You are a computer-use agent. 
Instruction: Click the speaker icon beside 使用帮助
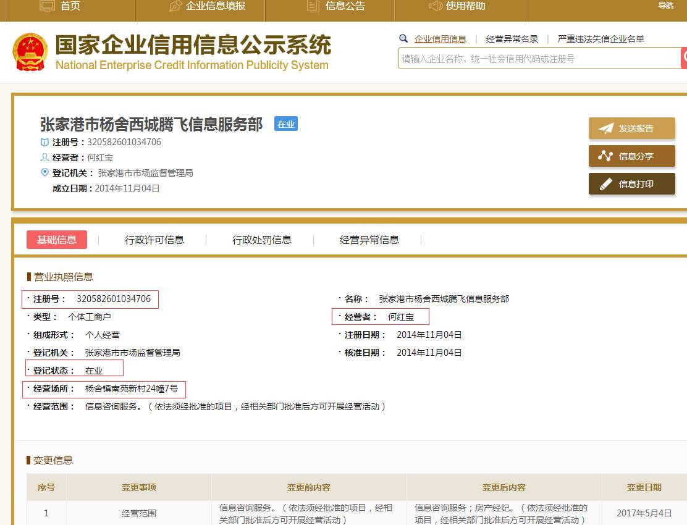[x=436, y=6]
